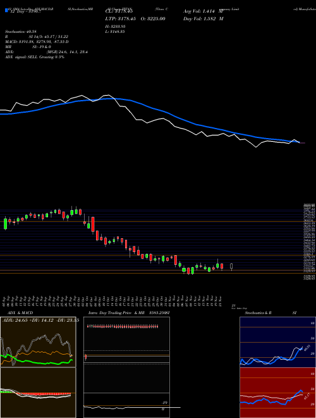Click the Avg Vol: 1.414 M label
Viewport: 316px width, 418px height.
(x=203, y=11)
